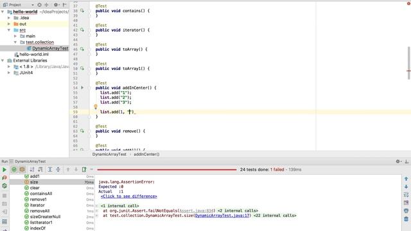Viewport: 411px width, 231px height.
Task: Run toArray() test gutter icon
Action: coord(82,49)
